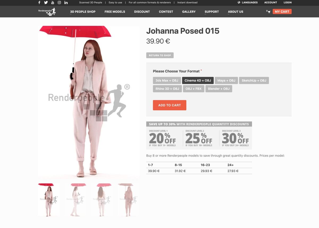Click the Instant download text in top bar
Image resolution: width=319 pixels, height=228 pixels.
click(x=187, y=2)
